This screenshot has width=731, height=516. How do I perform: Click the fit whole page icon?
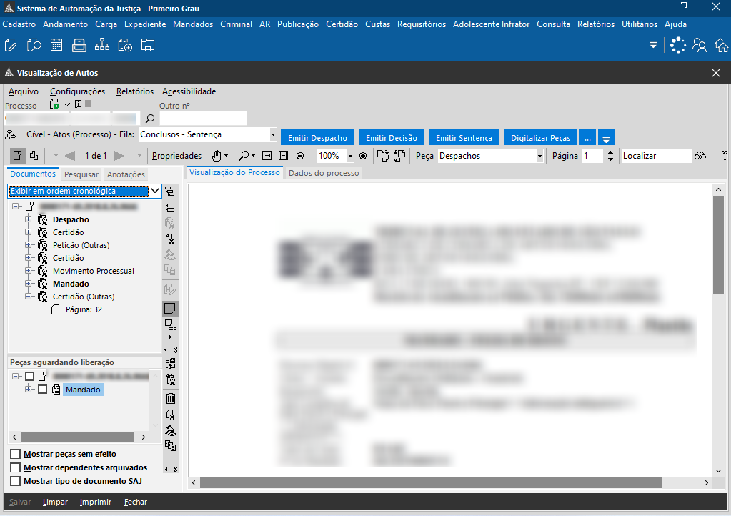tap(283, 156)
